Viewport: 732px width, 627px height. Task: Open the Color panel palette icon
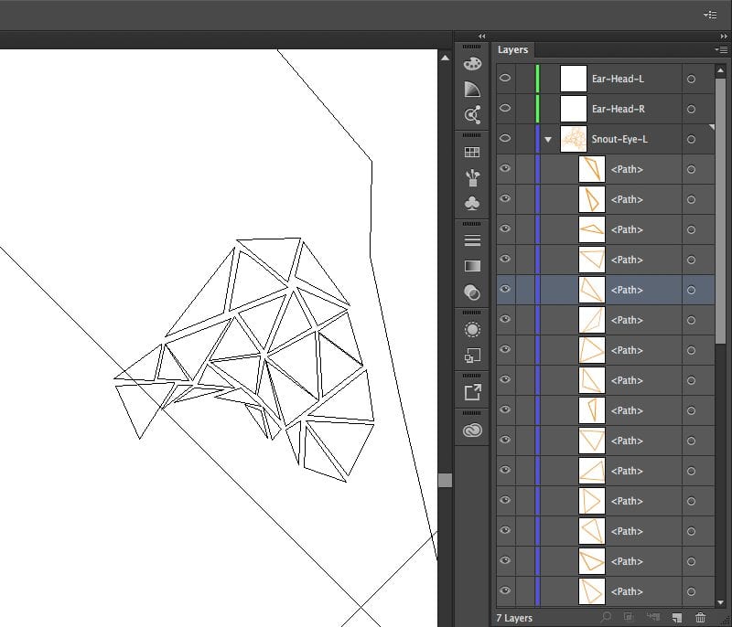coord(472,64)
